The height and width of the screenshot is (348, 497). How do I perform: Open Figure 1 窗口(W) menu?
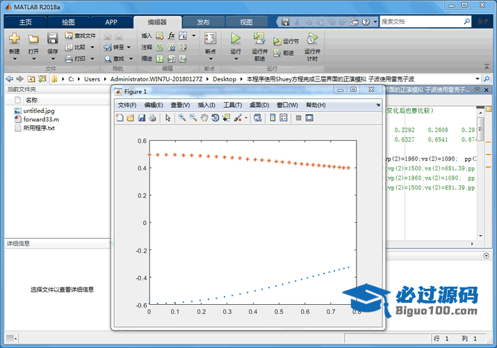[x=287, y=105]
